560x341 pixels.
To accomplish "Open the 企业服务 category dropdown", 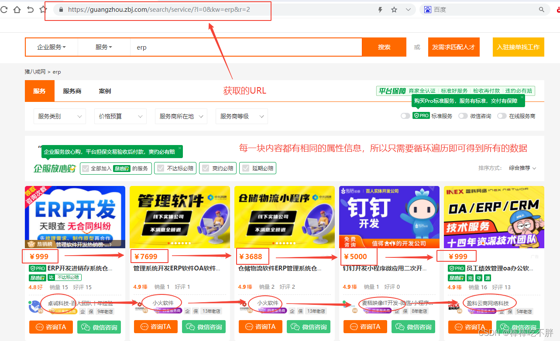I will (x=52, y=47).
